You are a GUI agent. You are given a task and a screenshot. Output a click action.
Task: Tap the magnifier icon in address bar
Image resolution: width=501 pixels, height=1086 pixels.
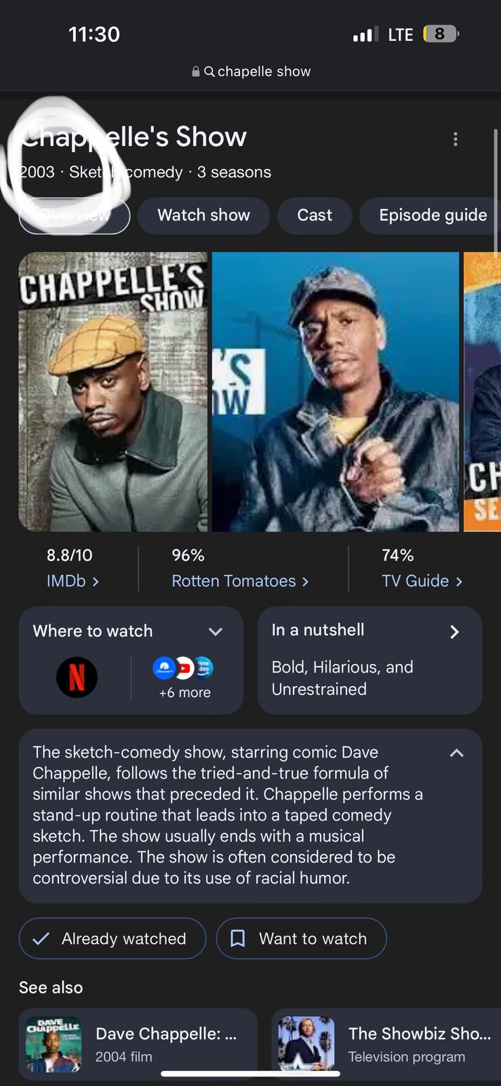pyautogui.click(x=209, y=71)
